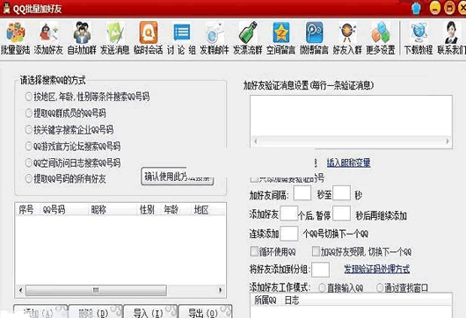
Task: Click the 添加(A) button
Action: [40, 312]
